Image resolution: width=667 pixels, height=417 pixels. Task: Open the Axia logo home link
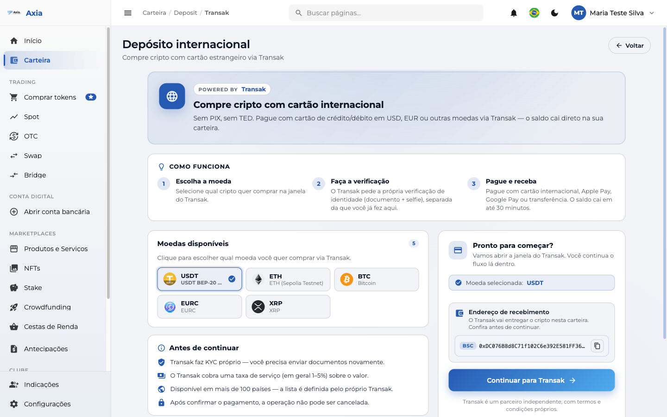(x=25, y=13)
